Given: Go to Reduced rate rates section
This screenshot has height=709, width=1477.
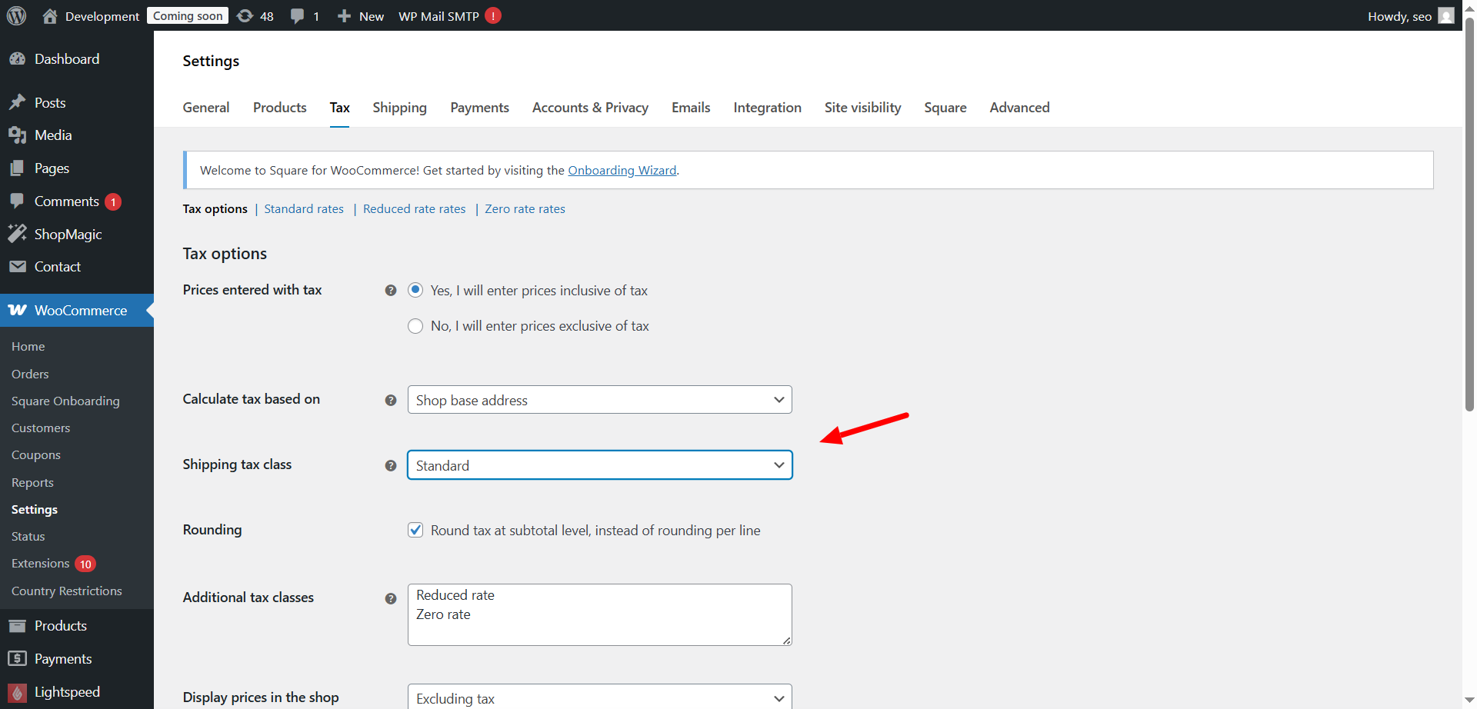Looking at the screenshot, I should [x=415, y=209].
